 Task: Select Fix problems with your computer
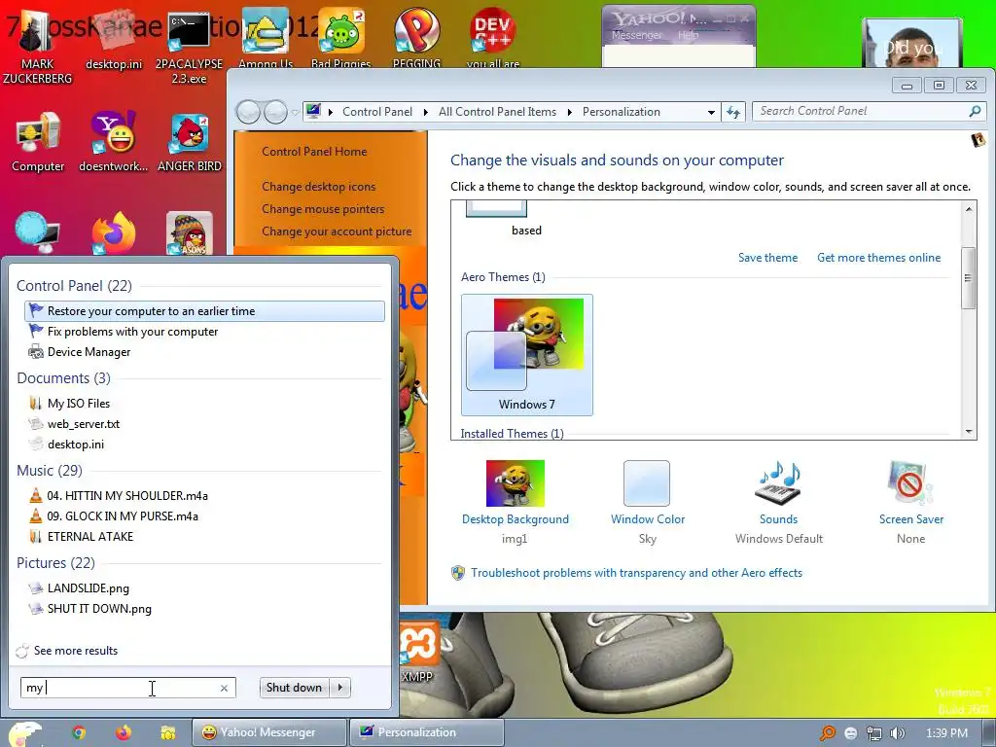[x=204, y=332]
